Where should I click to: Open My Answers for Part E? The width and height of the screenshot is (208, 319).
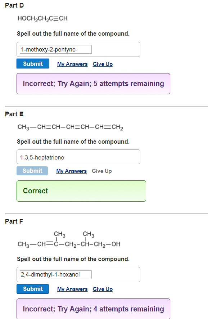[71, 171]
